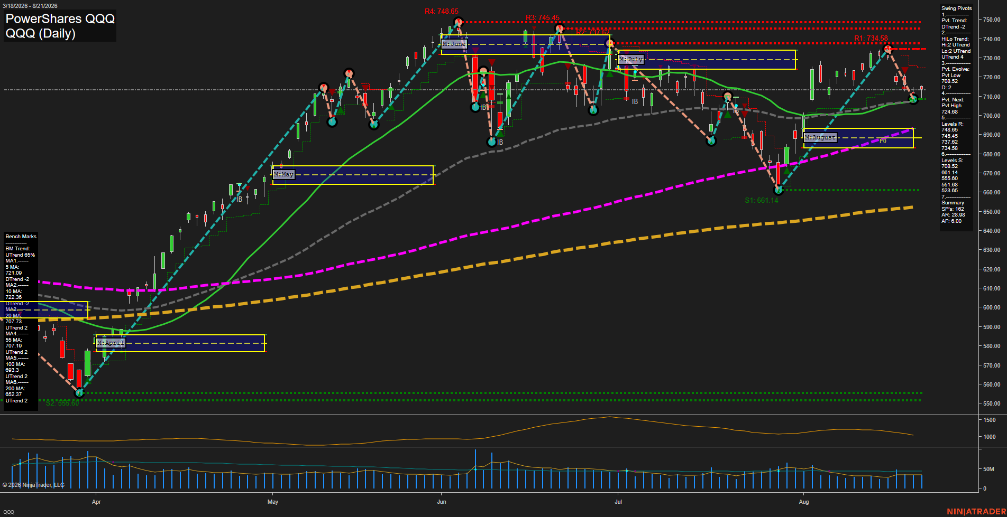
Task: Click the 10 MA: label in Bench Marks
Action: (14, 292)
